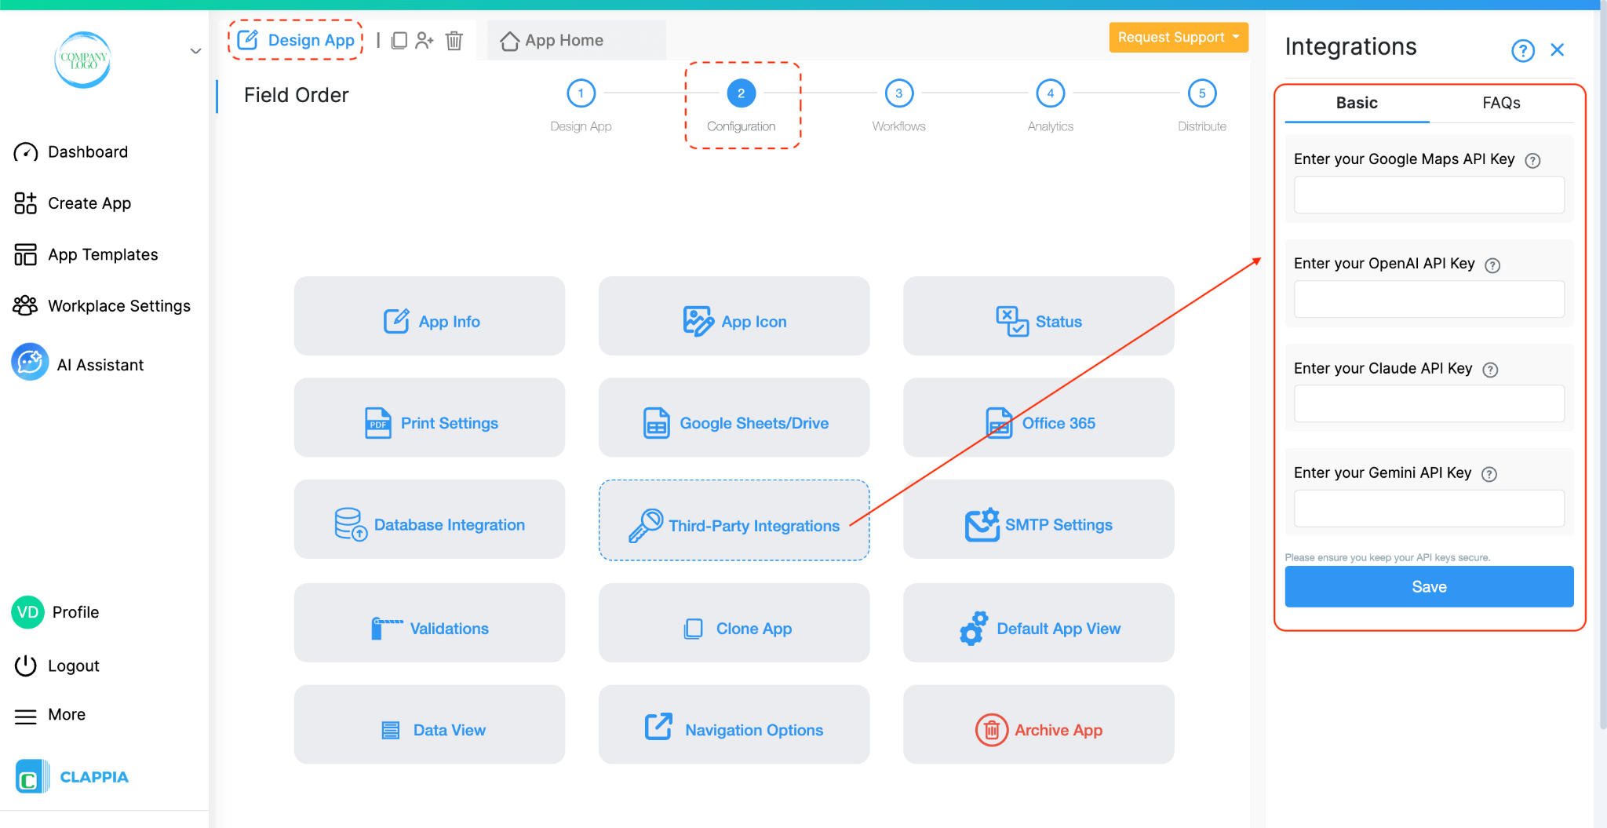Click inside the OpenAI API Key field
The height and width of the screenshot is (828, 1607).
coord(1428,299)
